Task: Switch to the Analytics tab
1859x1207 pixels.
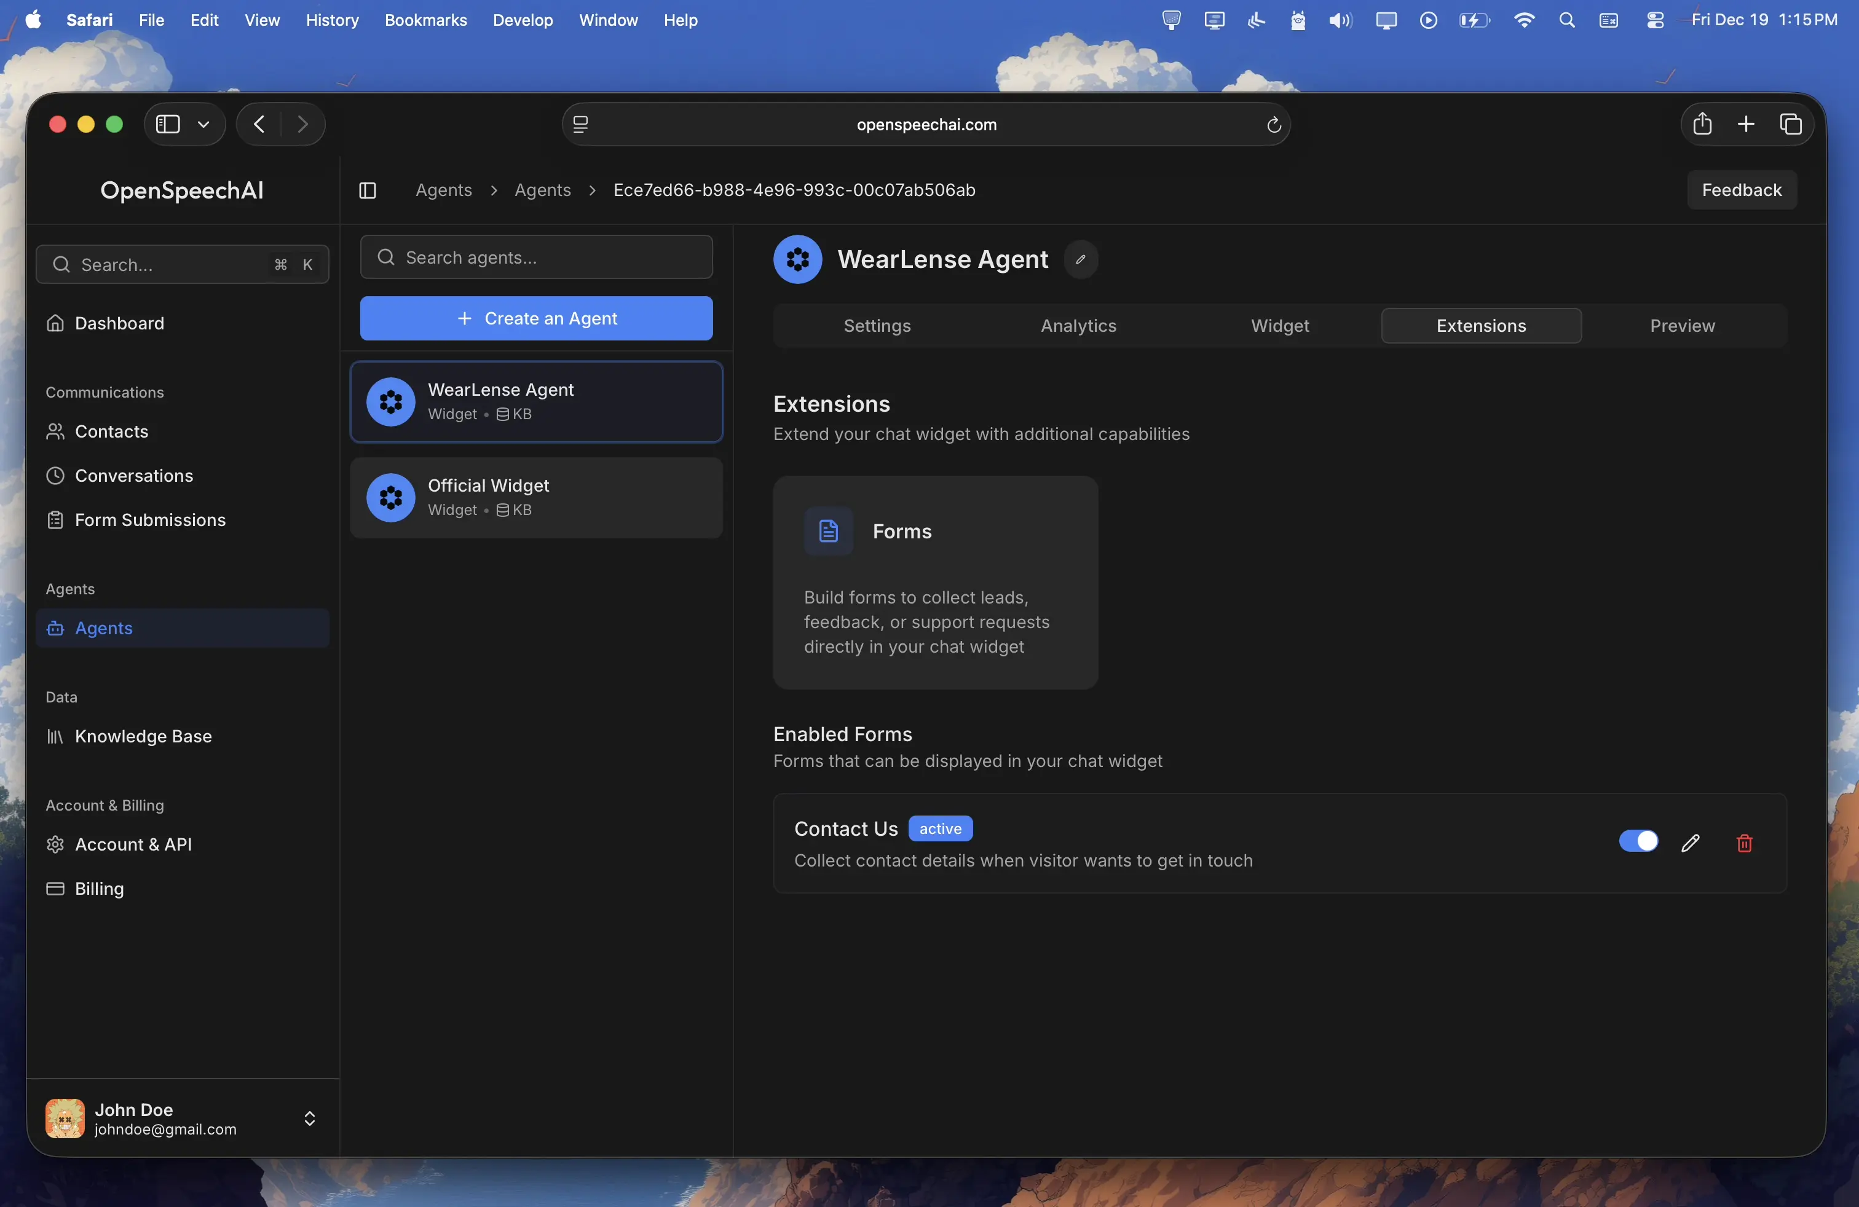Action: 1078,326
